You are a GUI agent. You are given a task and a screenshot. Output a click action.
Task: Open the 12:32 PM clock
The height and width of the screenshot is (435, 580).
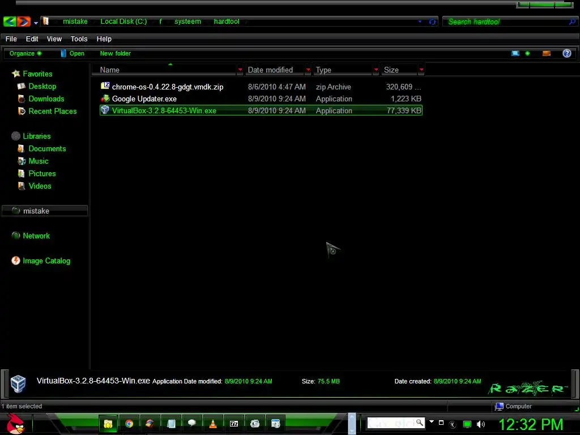click(x=531, y=424)
